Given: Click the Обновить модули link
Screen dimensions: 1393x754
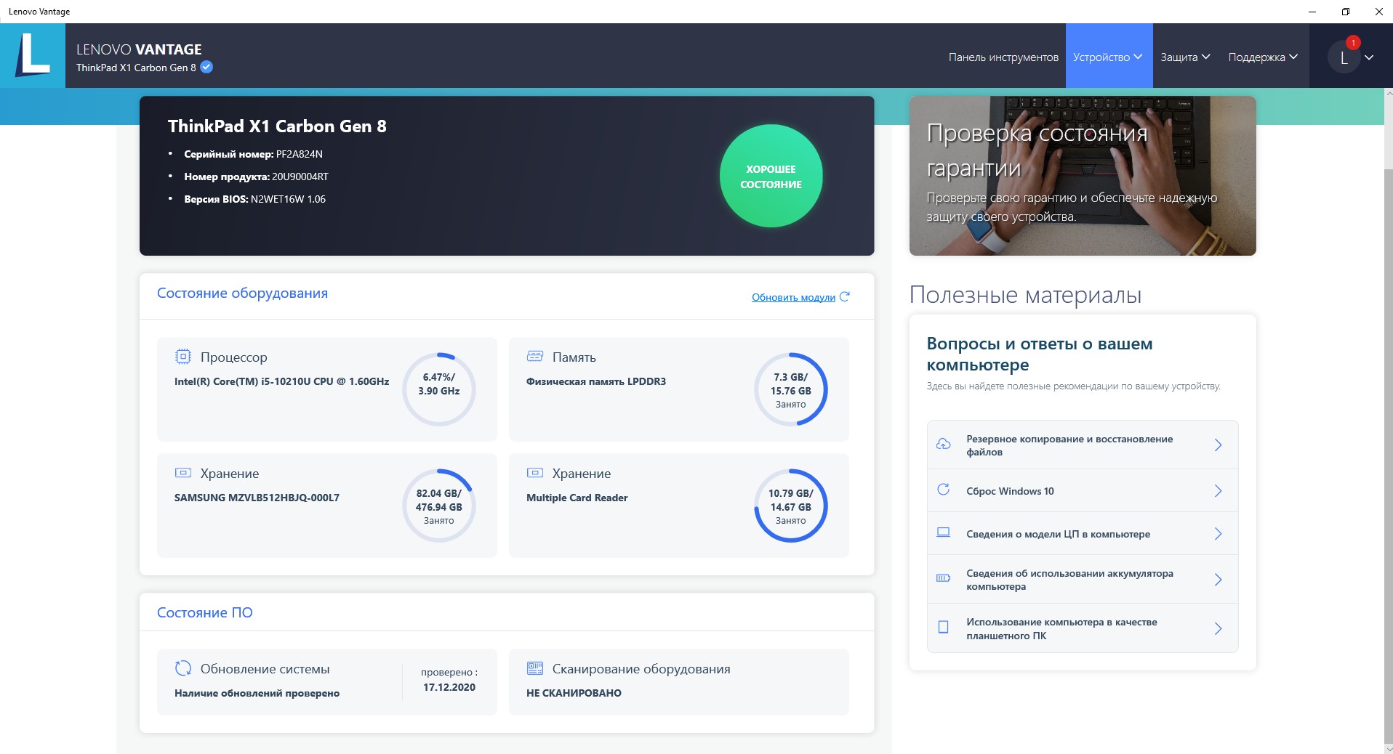Looking at the screenshot, I should (x=793, y=297).
